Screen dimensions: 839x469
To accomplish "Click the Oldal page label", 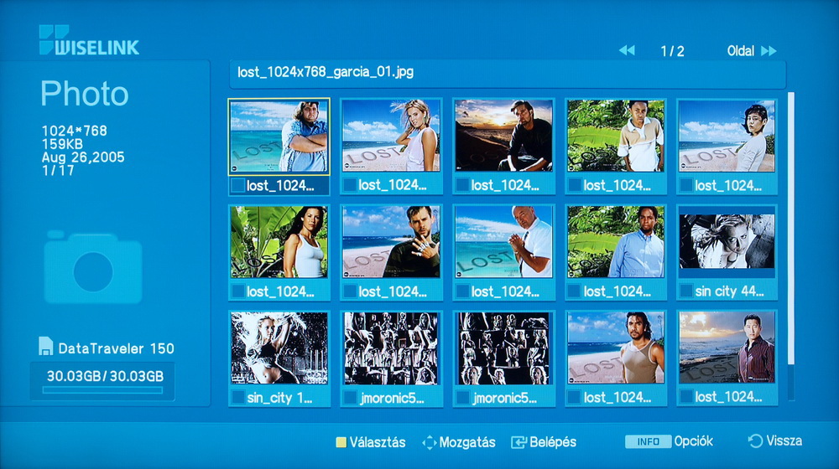I will click(740, 51).
